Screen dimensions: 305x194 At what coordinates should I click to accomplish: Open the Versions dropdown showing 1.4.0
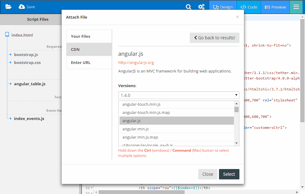[179, 95]
